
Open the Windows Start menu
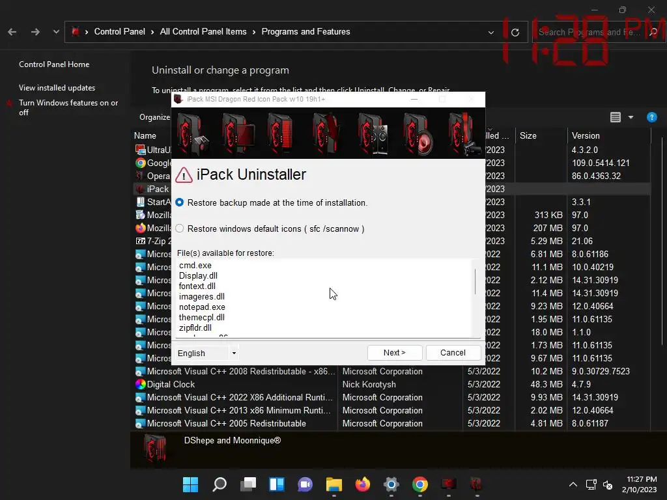click(x=191, y=484)
